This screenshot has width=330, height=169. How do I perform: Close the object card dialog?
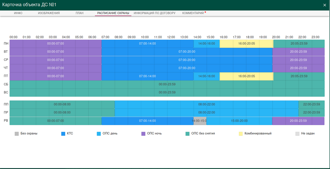click(325, 5)
